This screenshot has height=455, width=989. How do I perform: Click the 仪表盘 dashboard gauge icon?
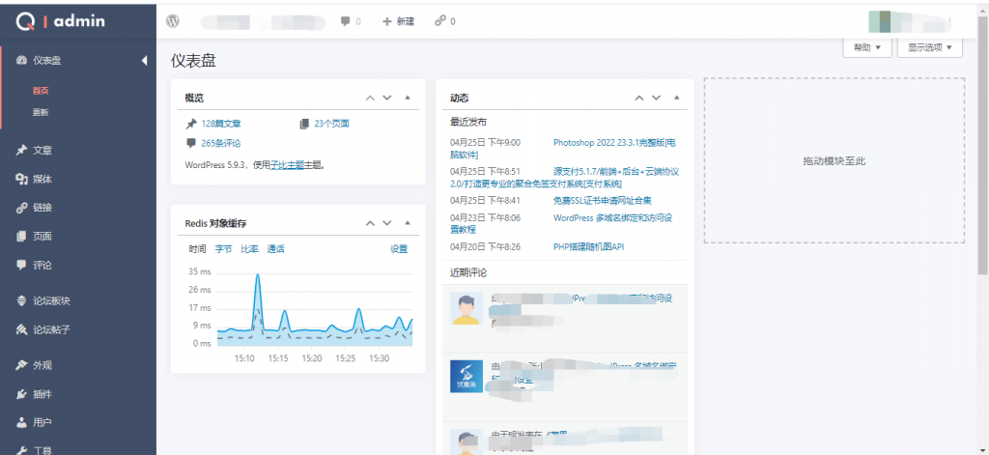21,61
